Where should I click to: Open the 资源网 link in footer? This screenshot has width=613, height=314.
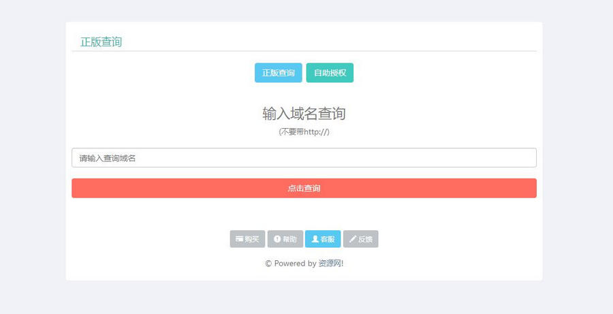click(330, 264)
